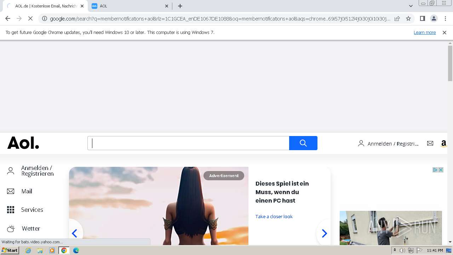The width and height of the screenshot is (453, 255).
Task: Click the sidebar weather cloud icon
Action: pyautogui.click(x=11, y=228)
